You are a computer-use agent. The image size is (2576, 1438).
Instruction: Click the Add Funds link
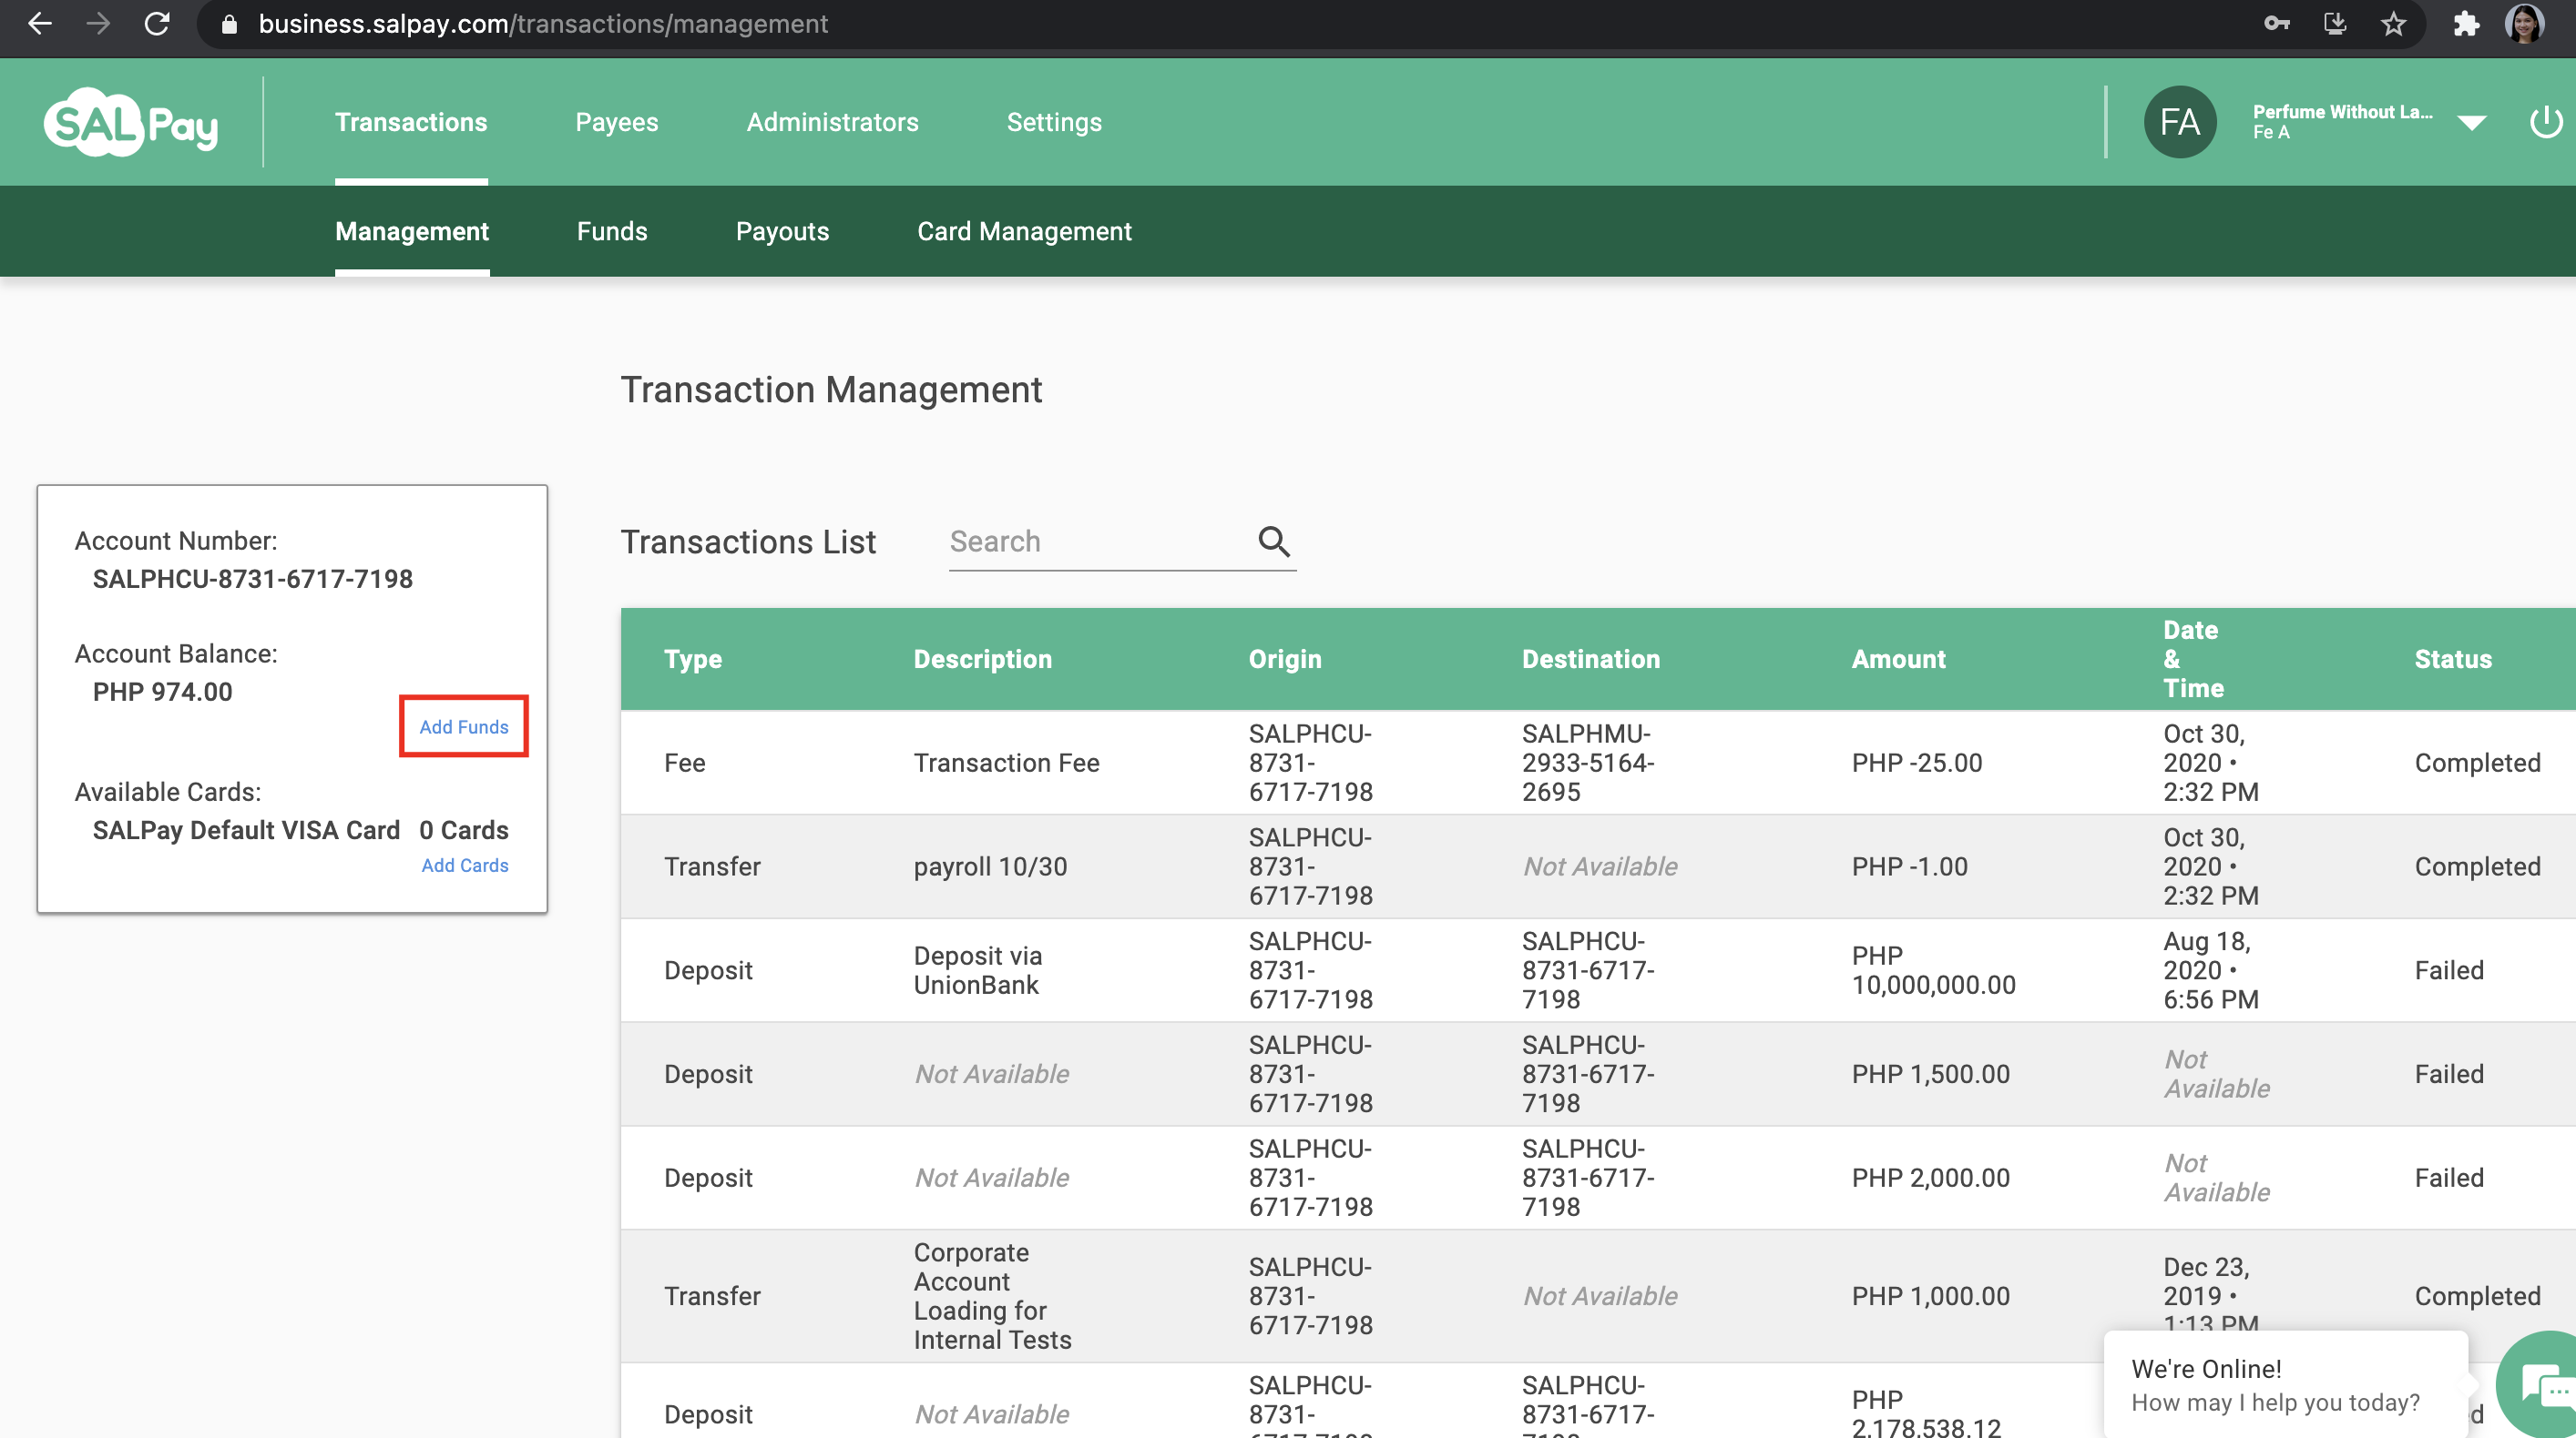tap(463, 726)
